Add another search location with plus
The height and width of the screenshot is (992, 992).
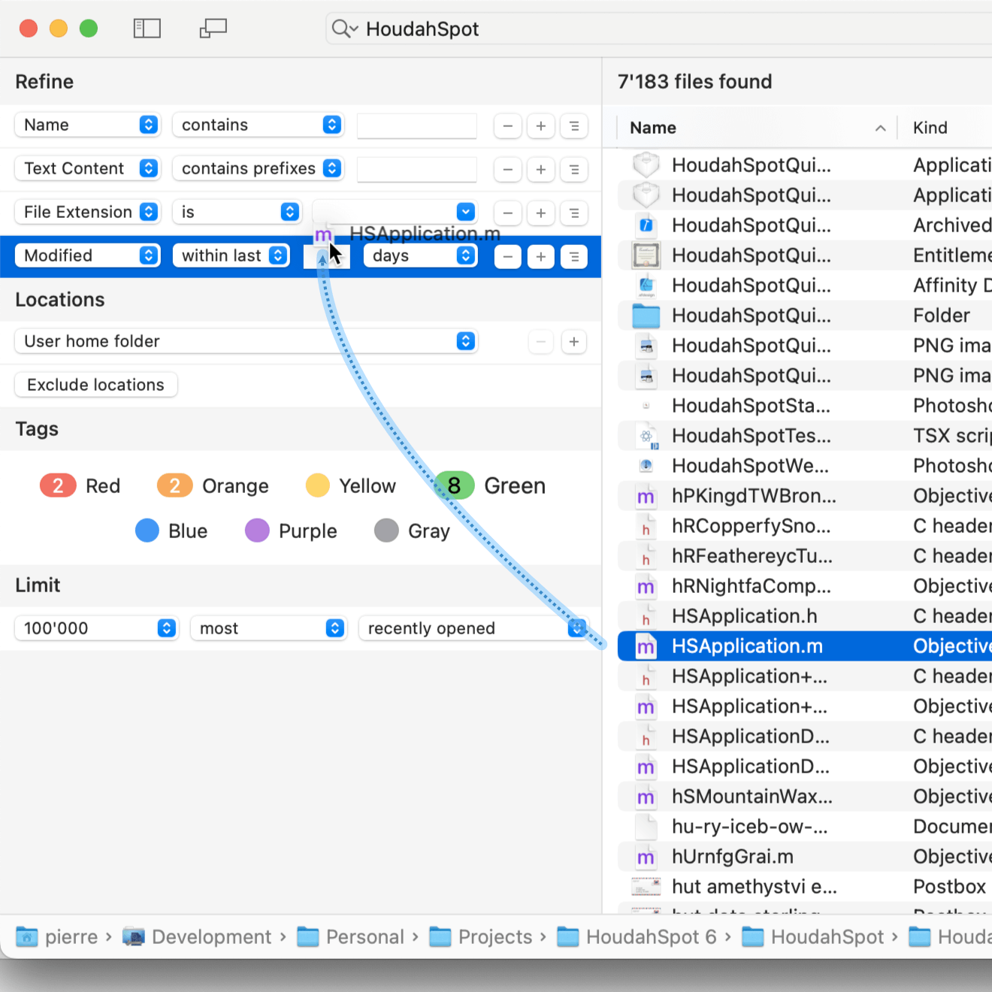573,342
